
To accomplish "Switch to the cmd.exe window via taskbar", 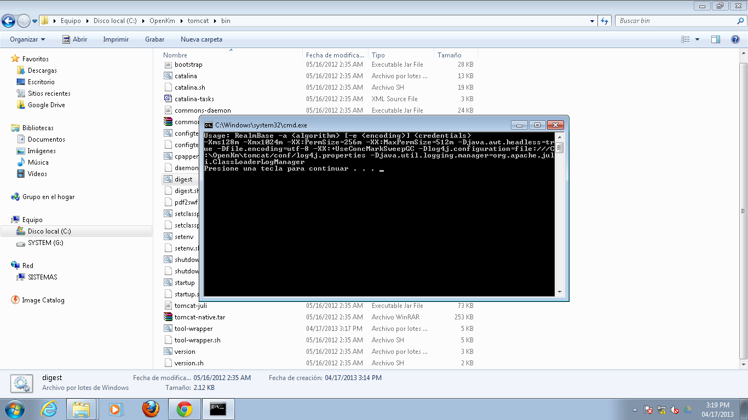I will click(218, 409).
